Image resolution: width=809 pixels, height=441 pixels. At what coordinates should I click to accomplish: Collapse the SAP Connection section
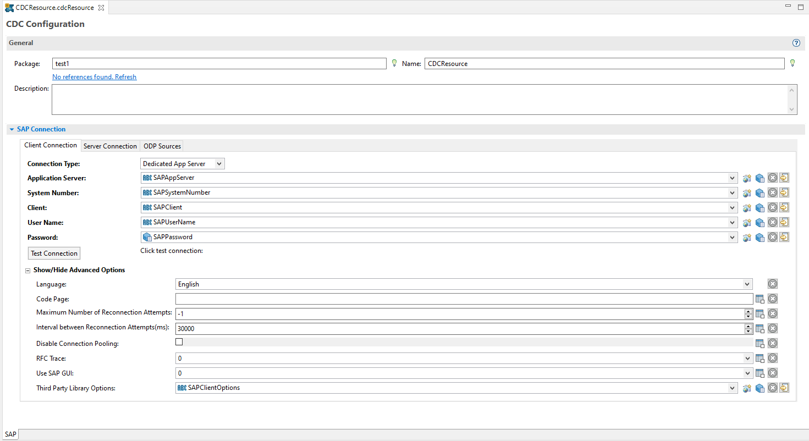point(12,130)
